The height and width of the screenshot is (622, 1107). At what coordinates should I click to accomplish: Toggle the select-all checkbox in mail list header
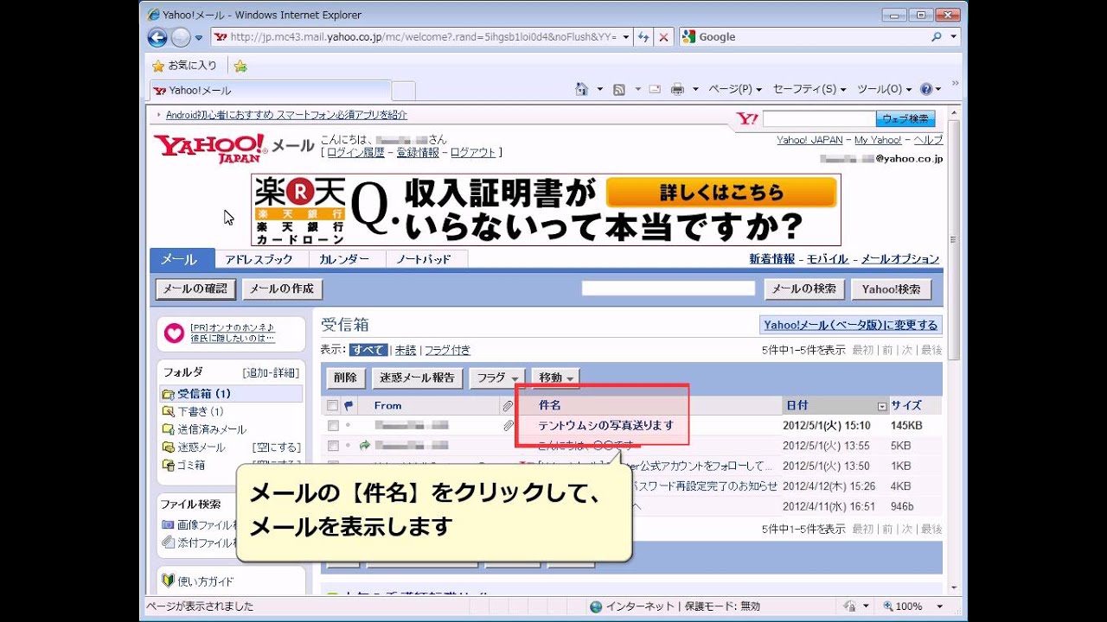point(333,405)
